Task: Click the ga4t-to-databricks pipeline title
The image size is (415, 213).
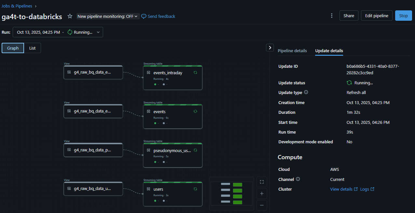Action: tap(32, 17)
